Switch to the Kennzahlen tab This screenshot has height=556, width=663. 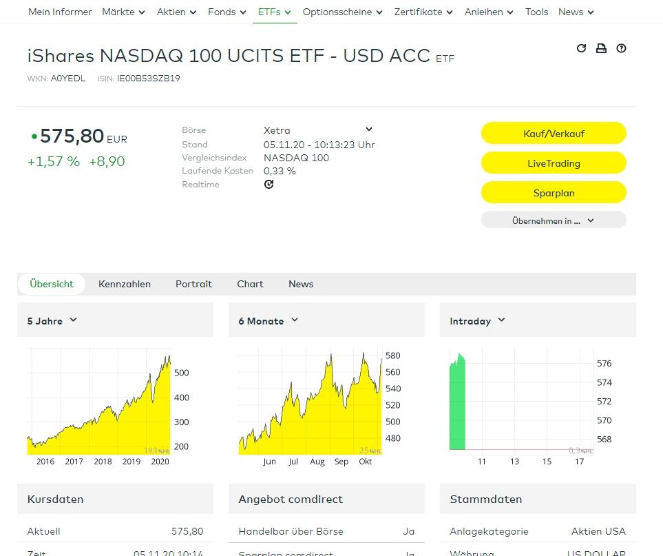(x=125, y=284)
